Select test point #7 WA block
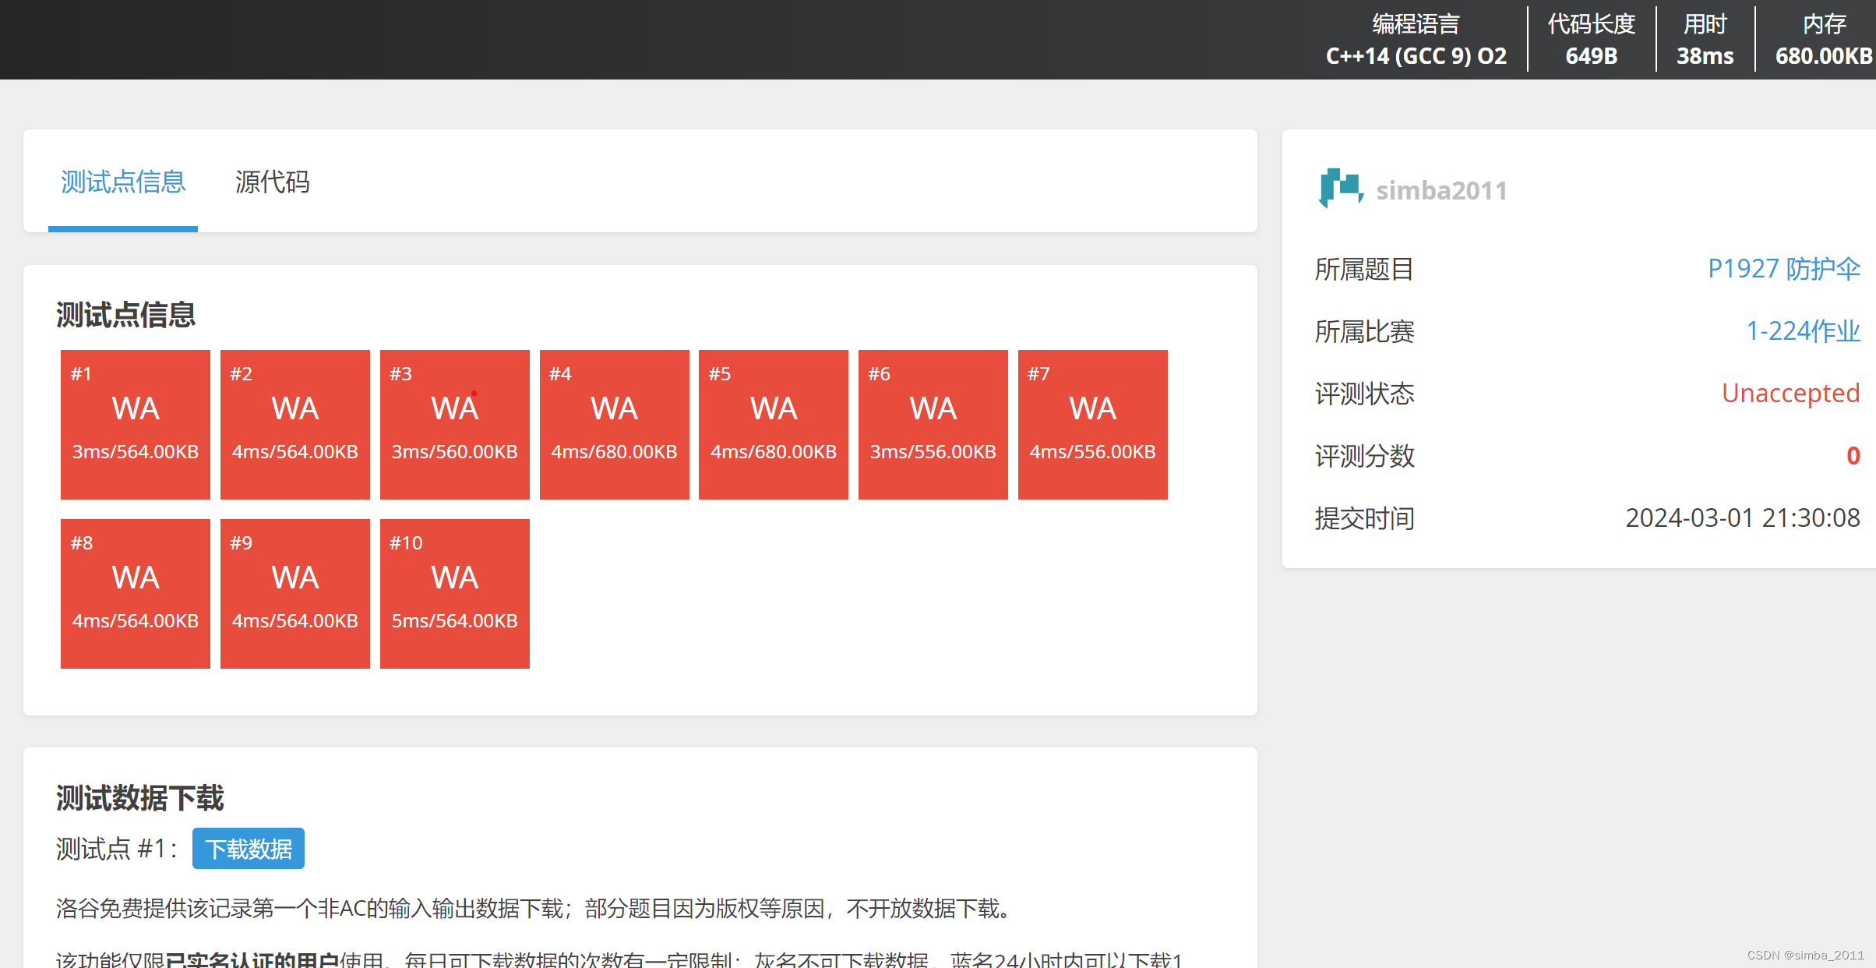The width and height of the screenshot is (1876, 968). tap(1092, 424)
